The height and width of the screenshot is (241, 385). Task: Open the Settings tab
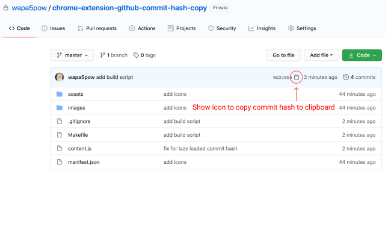[x=302, y=28]
